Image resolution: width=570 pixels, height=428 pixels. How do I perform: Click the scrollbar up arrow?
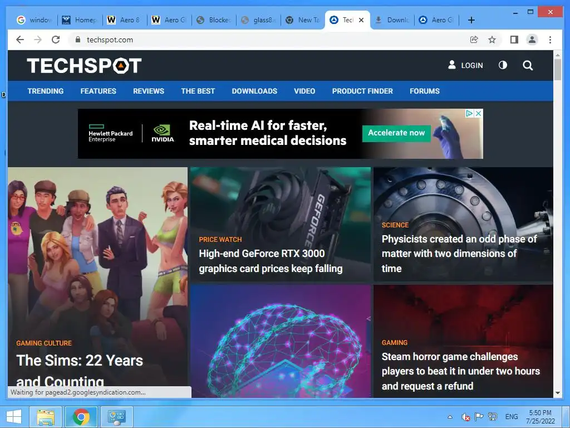pos(558,54)
